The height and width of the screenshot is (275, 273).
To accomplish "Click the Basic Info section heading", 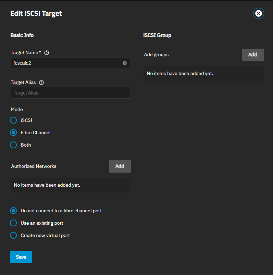I will (22, 35).
